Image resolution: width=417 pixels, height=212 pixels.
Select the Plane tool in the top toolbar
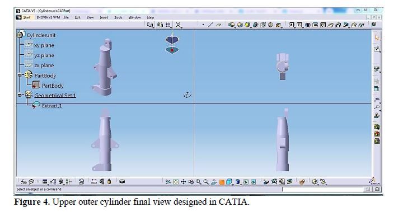click(219, 25)
